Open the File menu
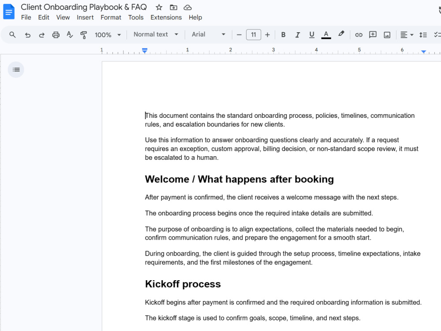This screenshot has width=441, height=331. tap(26, 18)
